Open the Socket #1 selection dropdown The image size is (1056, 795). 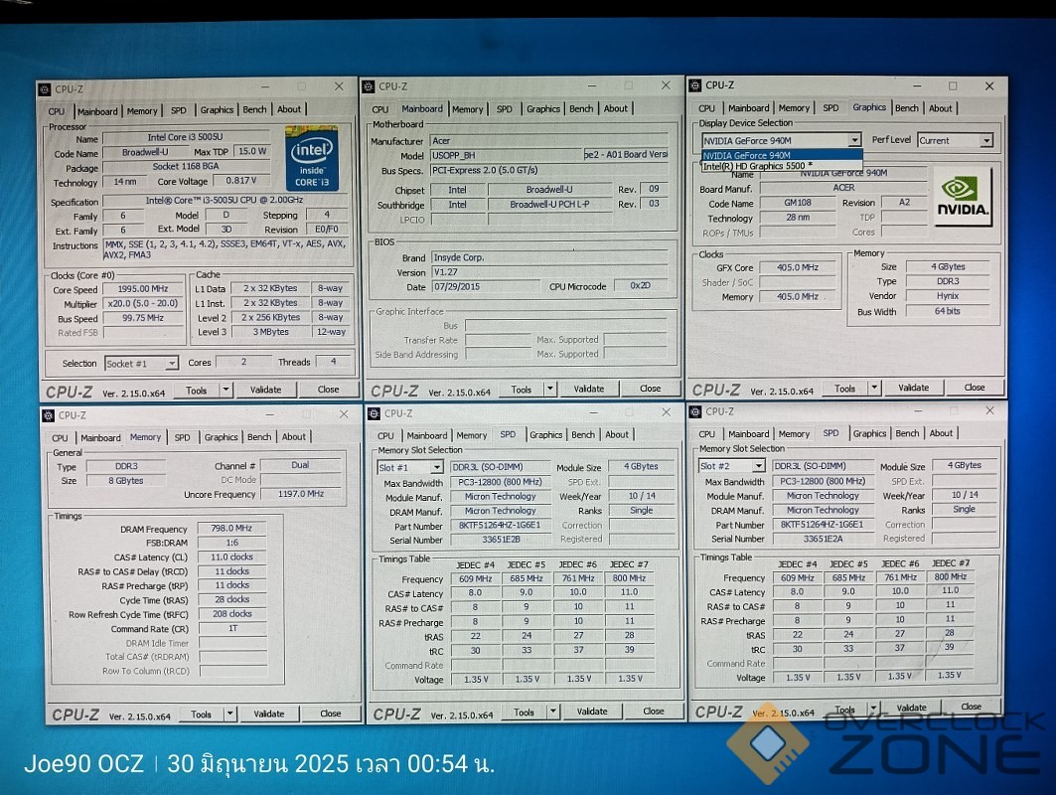(172, 363)
